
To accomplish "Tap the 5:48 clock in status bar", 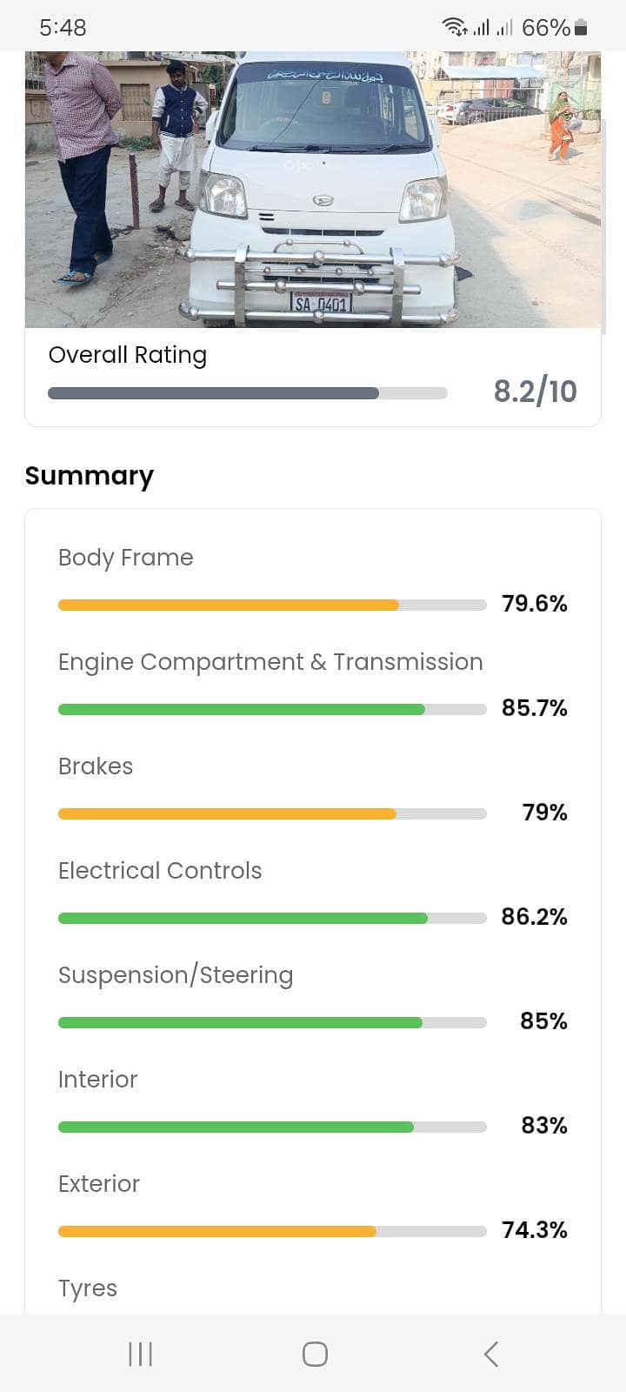I will coord(63,28).
